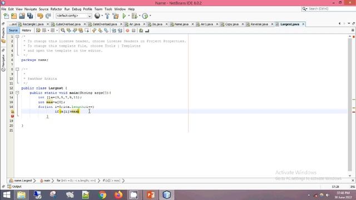Click the Find Selection magnifier icon
356x200 pixels.
[x=63, y=31]
